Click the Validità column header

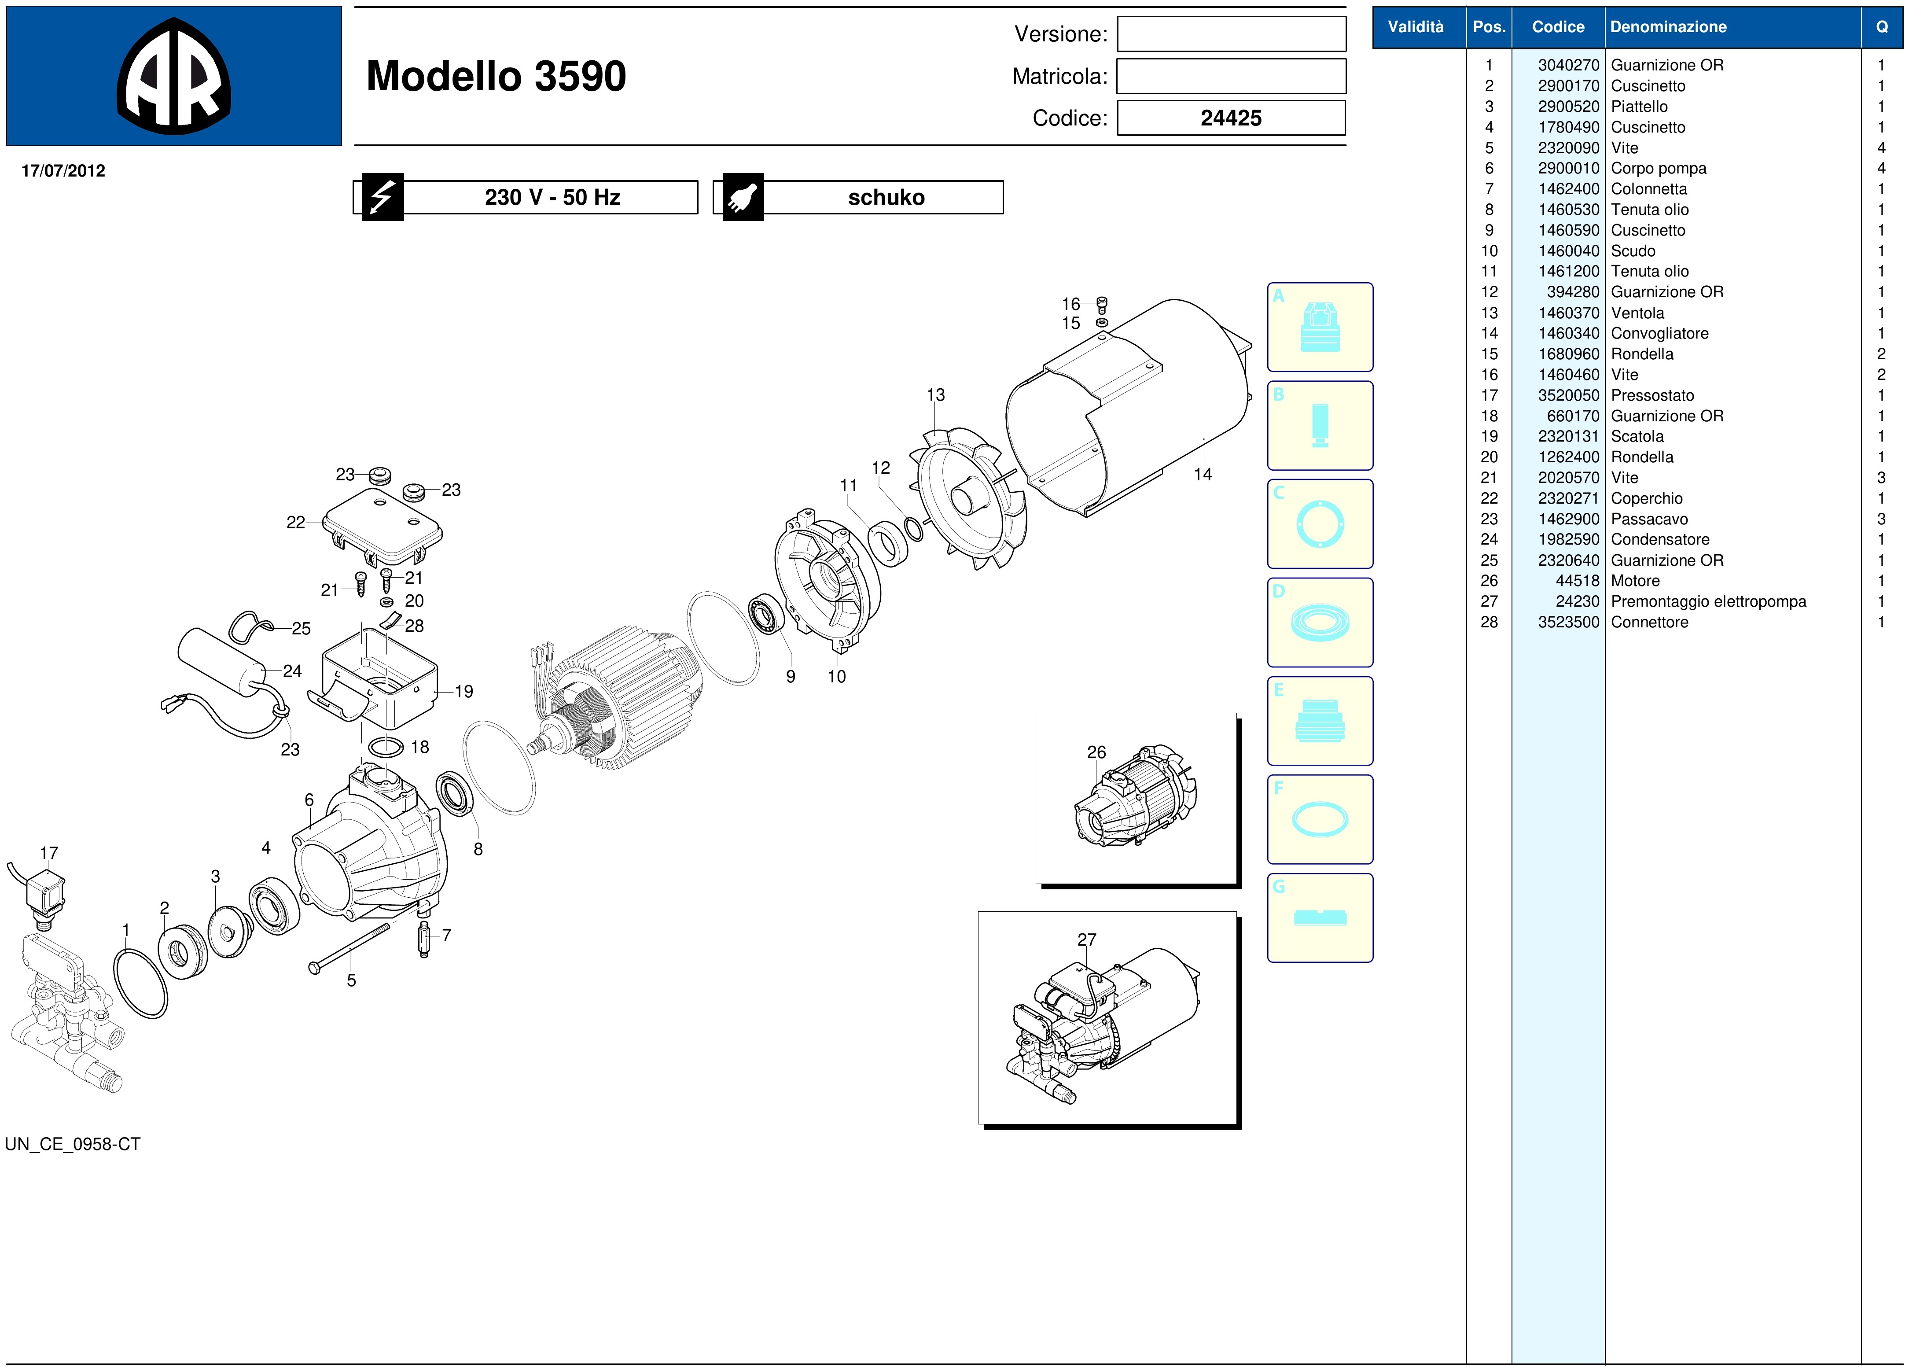click(1415, 27)
